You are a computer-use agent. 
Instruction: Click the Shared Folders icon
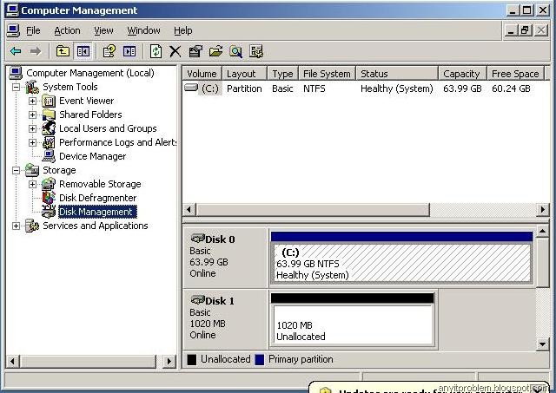tap(49, 115)
